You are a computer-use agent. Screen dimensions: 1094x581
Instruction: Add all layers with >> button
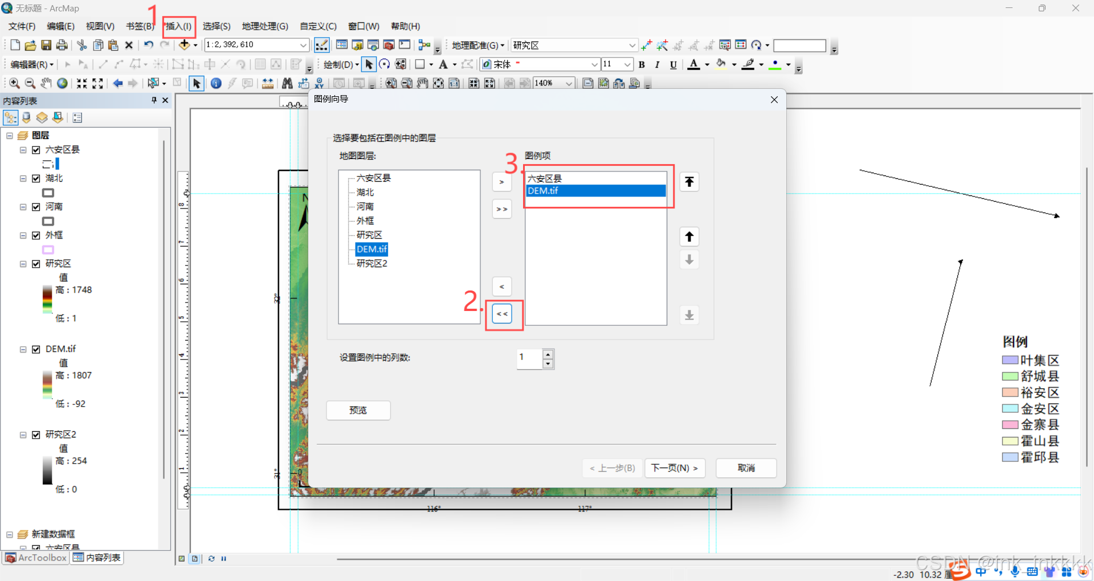coord(502,209)
